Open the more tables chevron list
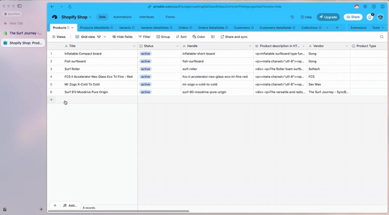Viewport: 389px width, 215px height. click(327, 28)
